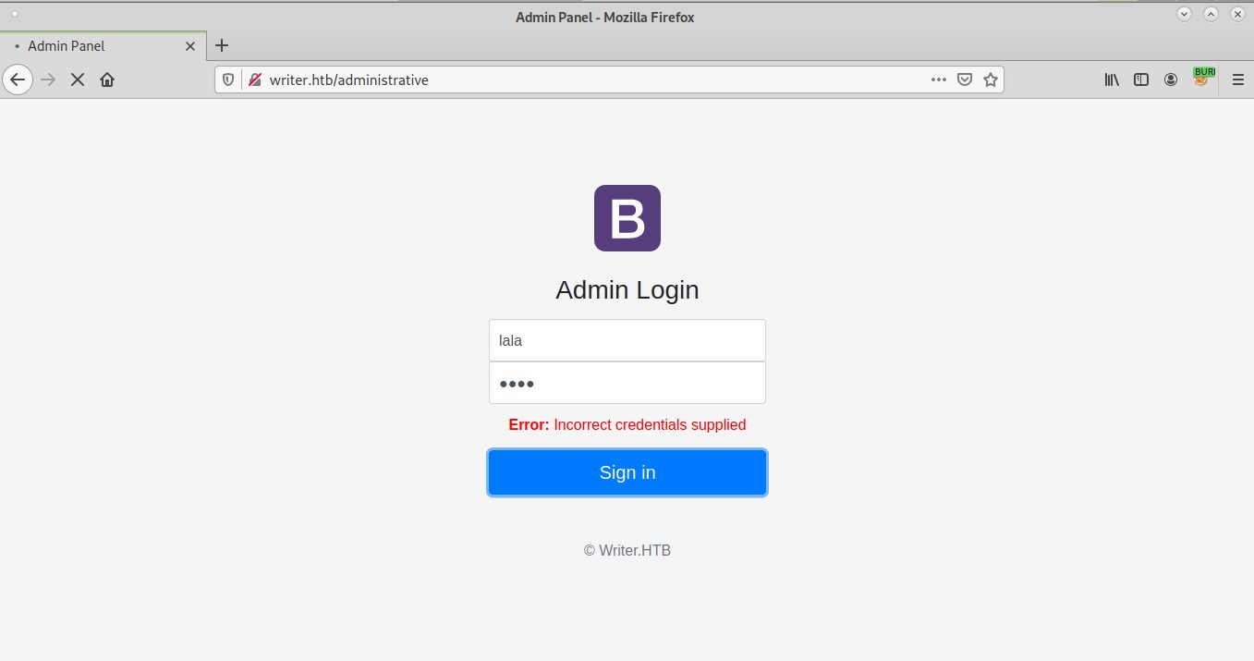Toggle the sidebars panel

tap(1141, 80)
